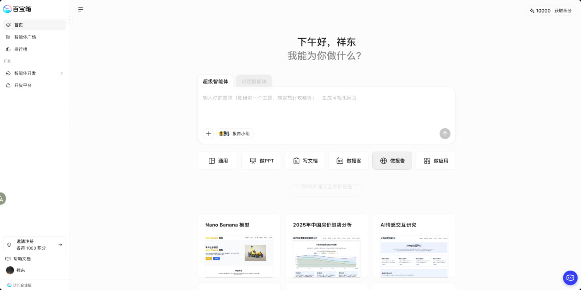Click the 10000 points sparkle icon

532,11
